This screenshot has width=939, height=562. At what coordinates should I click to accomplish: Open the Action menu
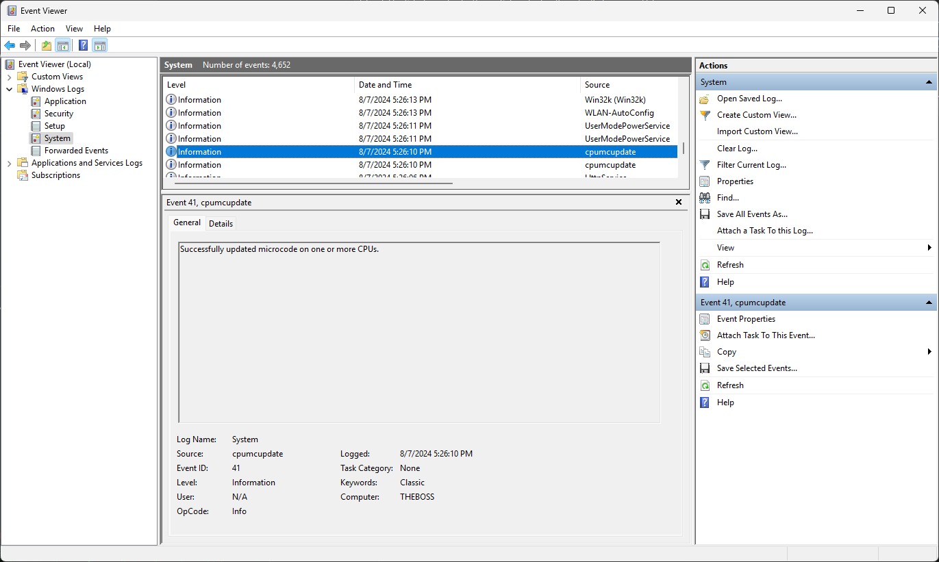42,29
